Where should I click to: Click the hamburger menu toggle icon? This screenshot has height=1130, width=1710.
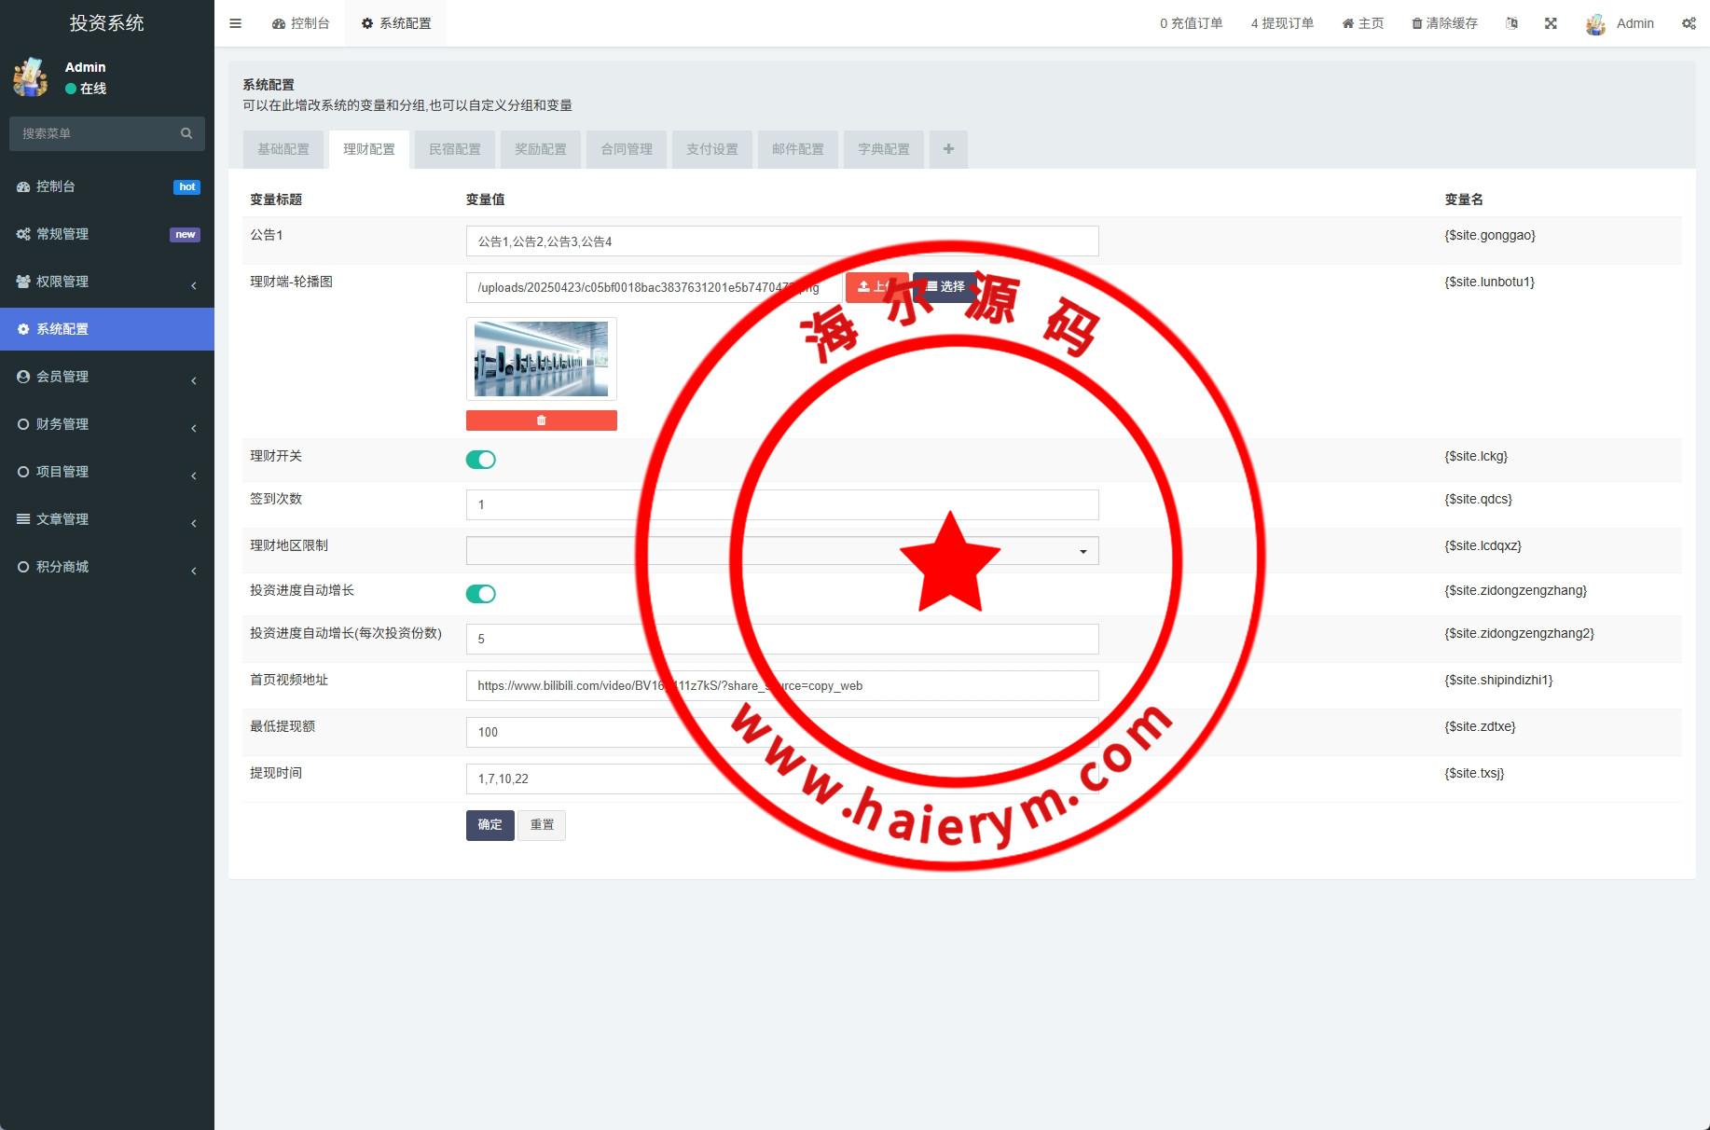[235, 23]
